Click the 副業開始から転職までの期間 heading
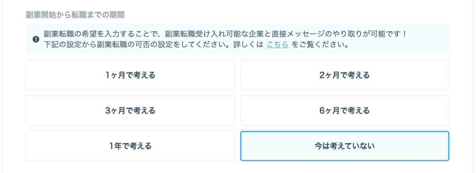The width and height of the screenshot is (476, 173). click(x=75, y=15)
